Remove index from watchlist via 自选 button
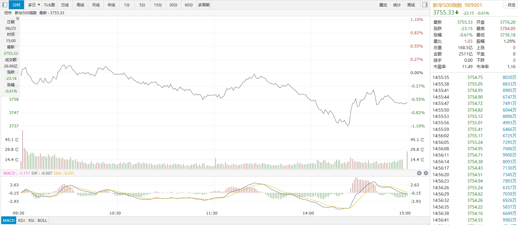The width and height of the screenshot is (518, 225). [510, 5]
